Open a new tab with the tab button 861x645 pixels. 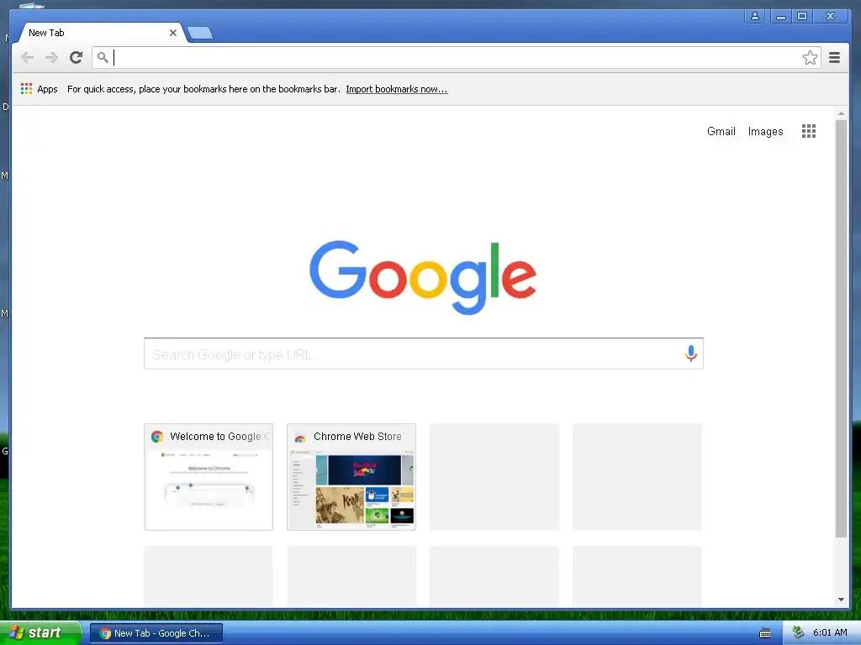point(200,34)
